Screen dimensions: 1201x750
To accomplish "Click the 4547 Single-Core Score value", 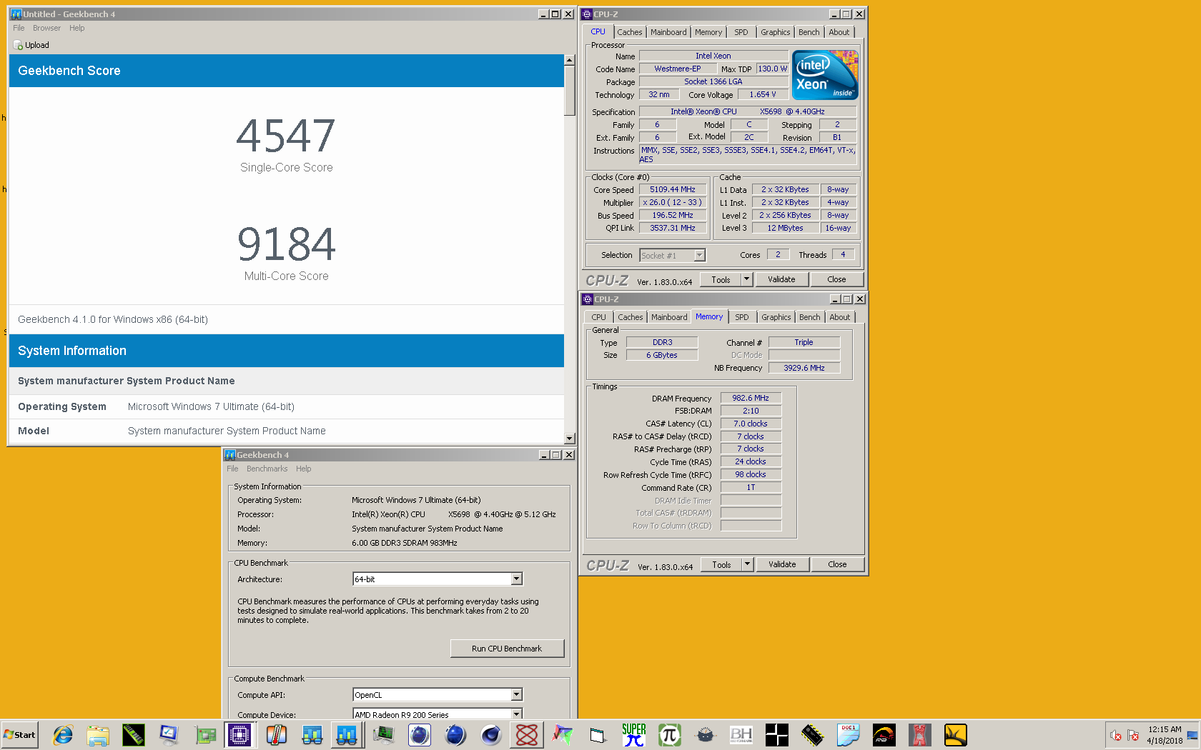I will [x=286, y=136].
